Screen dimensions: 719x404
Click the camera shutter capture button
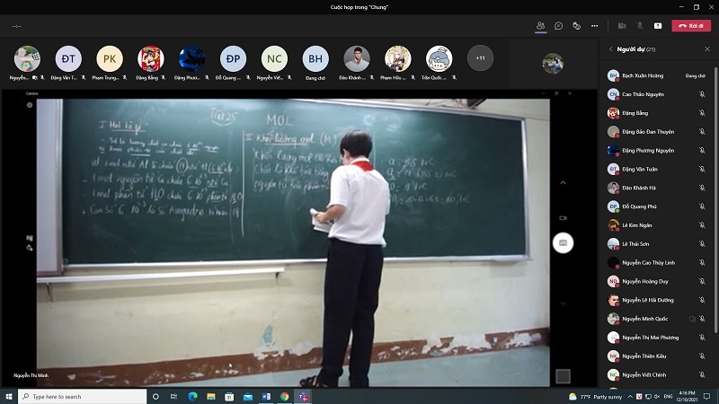(563, 242)
